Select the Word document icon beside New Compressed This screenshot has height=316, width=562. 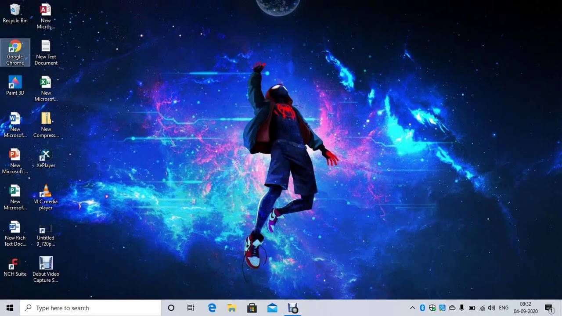click(15, 125)
